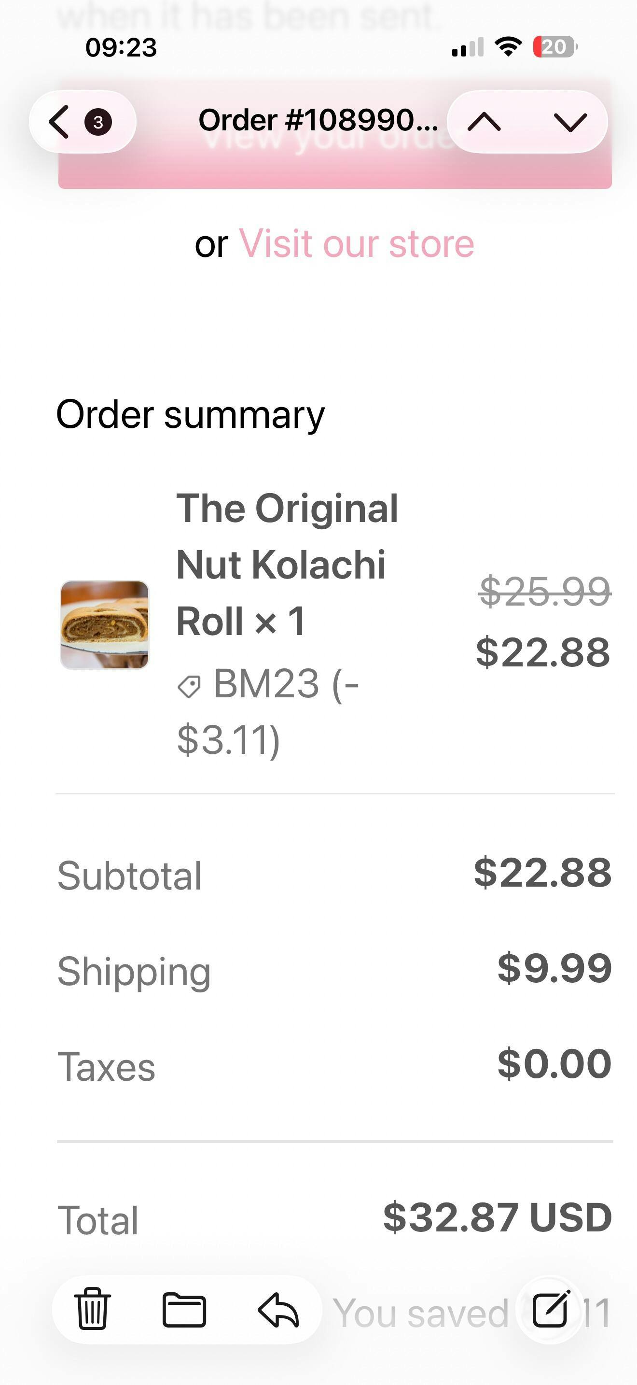
Task: Reply to the order email
Action: [277, 1310]
